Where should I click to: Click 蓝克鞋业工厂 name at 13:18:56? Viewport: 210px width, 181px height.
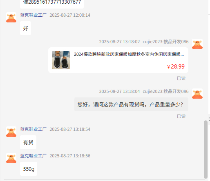[x=34, y=156]
